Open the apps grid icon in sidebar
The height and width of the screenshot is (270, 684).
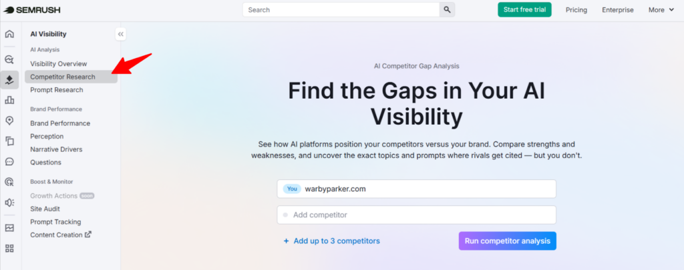[9, 249]
